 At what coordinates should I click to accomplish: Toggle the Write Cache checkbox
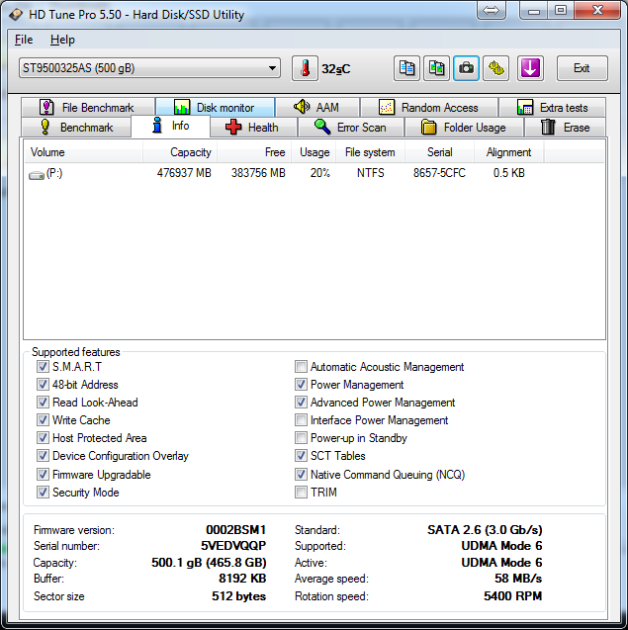pyautogui.click(x=43, y=420)
